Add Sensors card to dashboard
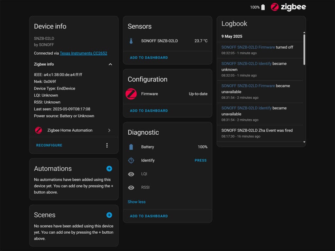Screen dimensions: 335x251 tap(149, 58)
